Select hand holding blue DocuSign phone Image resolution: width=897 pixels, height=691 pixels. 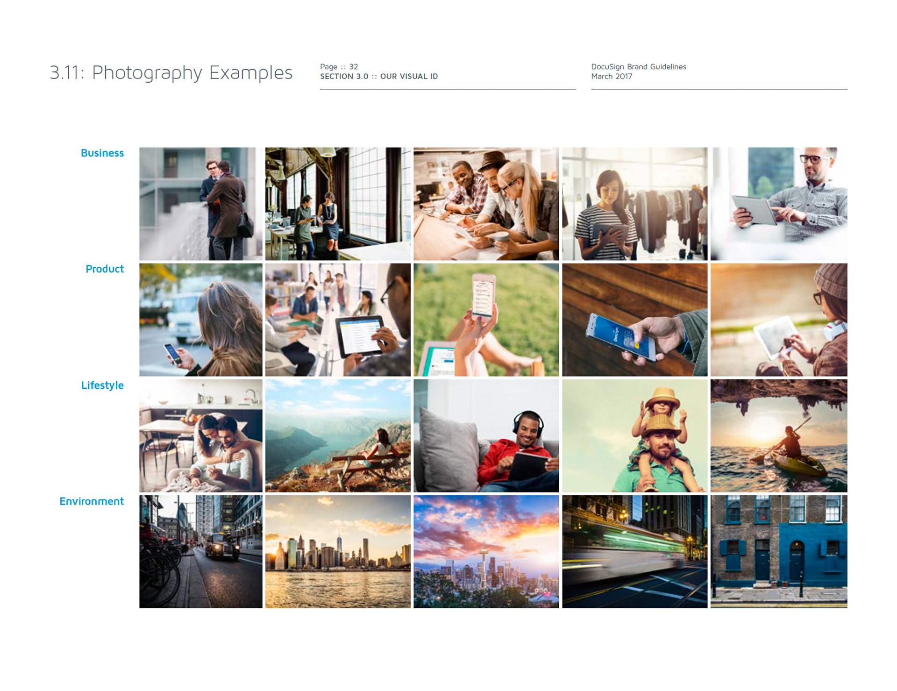click(634, 320)
